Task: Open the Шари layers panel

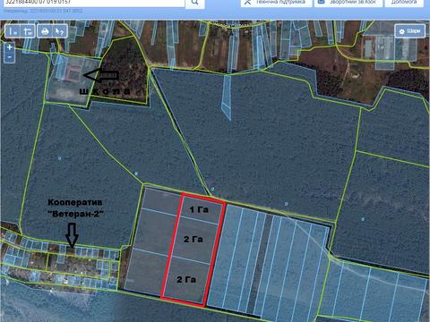Action: tap(410, 31)
